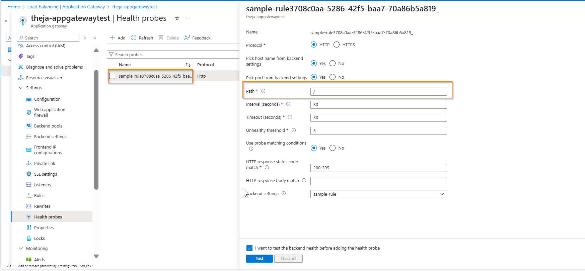585x271 pixels.
Task: Choose Yes for pick host name from backend
Action: click(x=314, y=63)
